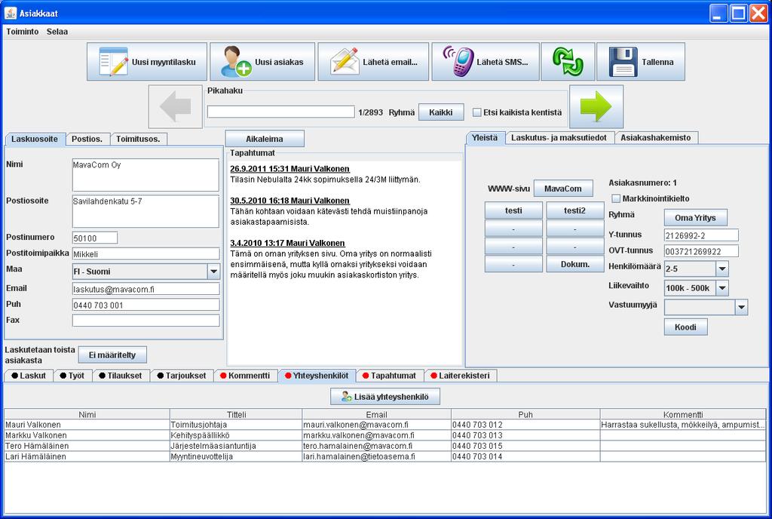Select the Laskuosoite tab

(35, 139)
